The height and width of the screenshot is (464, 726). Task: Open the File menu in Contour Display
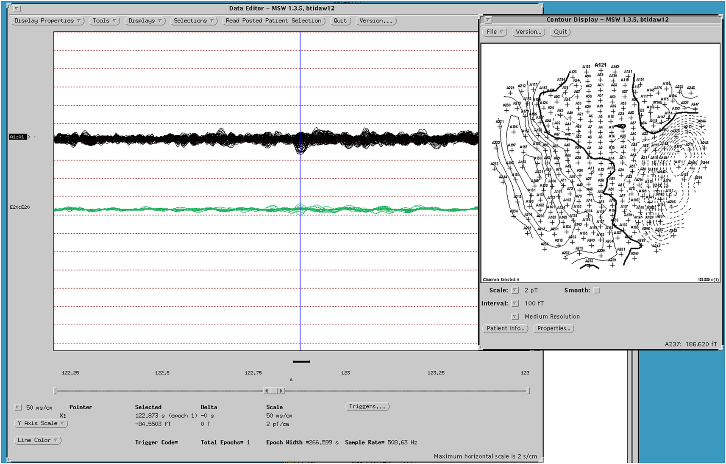tap(495, 32)
